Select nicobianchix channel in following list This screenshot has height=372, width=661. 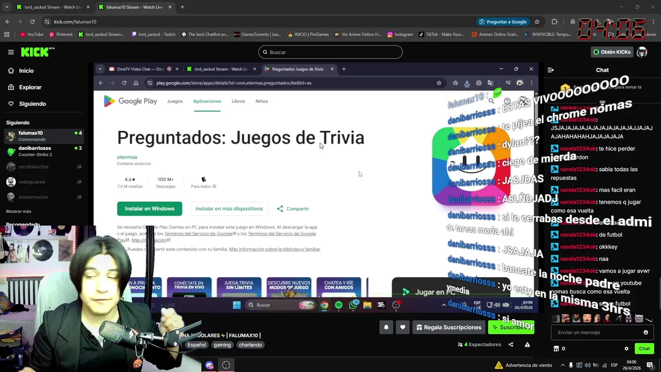(44, 167)
